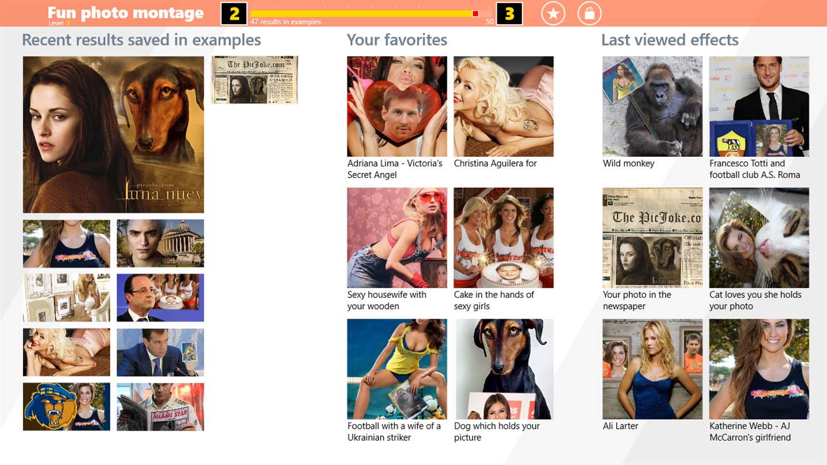Image resolution: width=827 pixels, height=465 pixels.
Task: Open Cake in the hands favorite thumbnail
Action: point(504,238)
